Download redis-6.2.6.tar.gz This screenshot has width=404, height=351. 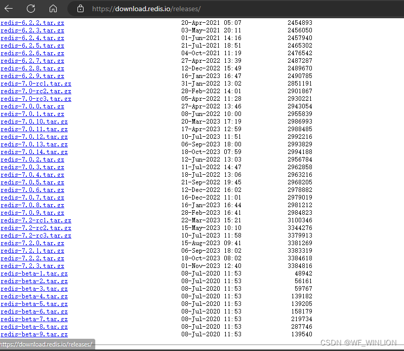coord(32,53)
